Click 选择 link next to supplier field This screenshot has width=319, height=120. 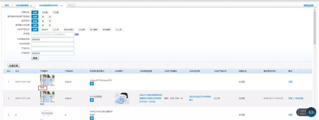point(77,34)
